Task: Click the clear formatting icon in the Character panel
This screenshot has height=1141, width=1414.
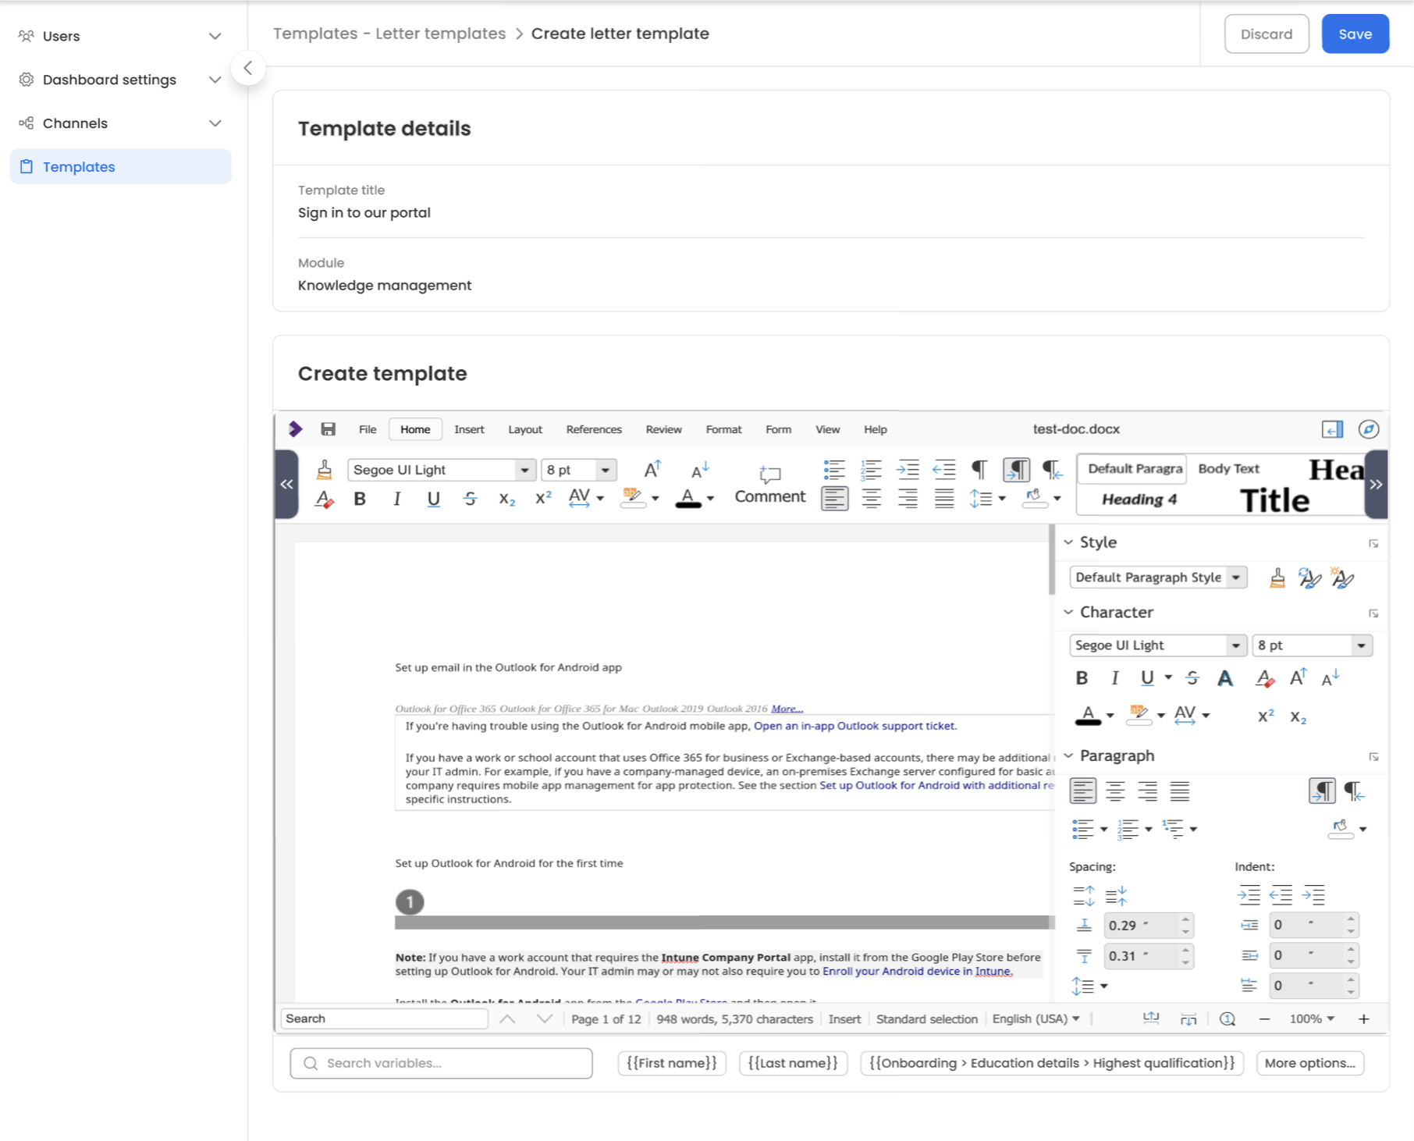Action: (1264, 679)
